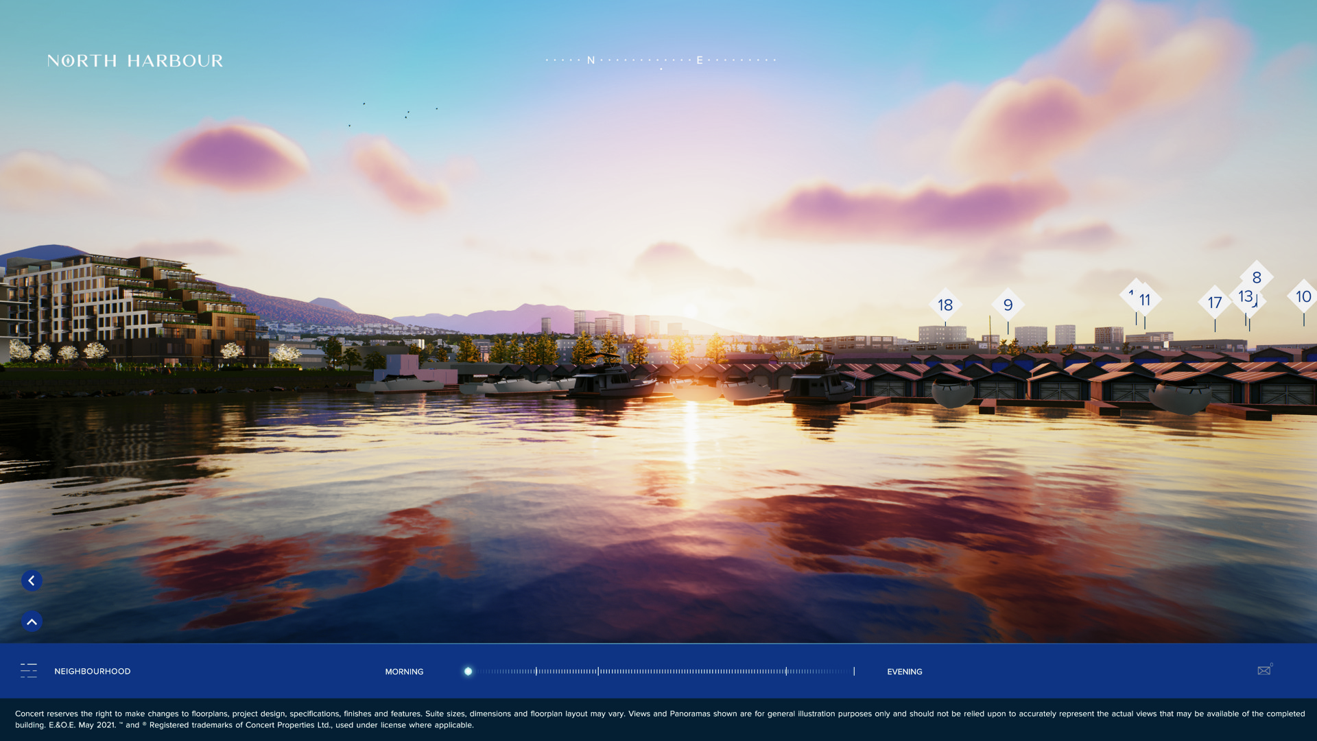Open the Neighbourhood menu list icon

pyautogui.click(x=29, y=670)
